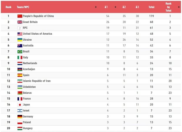The image size is (182, 132).
Task: Click the Japan flag icon
Action: coord(20,105)
